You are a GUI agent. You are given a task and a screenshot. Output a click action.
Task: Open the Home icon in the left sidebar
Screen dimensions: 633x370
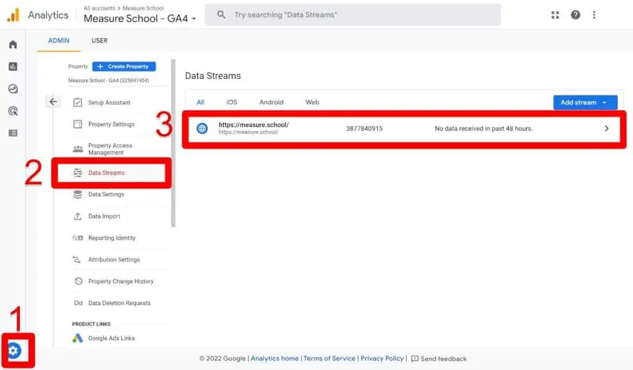coord(12,44)
